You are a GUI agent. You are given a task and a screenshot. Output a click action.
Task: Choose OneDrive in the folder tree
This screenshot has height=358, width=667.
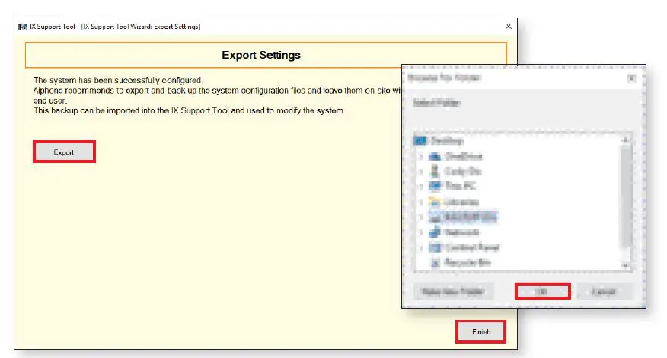click(x=464, y=156)
